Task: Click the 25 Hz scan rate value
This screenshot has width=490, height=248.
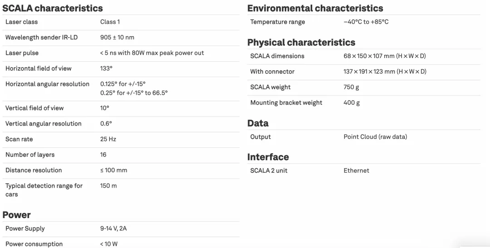Action: 108,139
